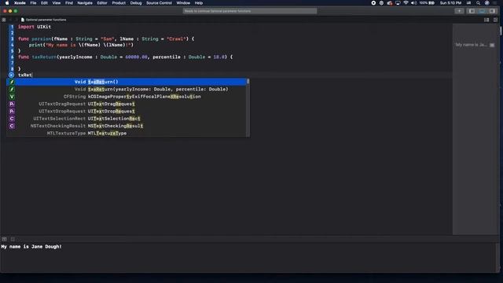Click the screen recording menu bar icon
The width and height of the screenshot is (503, 283).
373,3
